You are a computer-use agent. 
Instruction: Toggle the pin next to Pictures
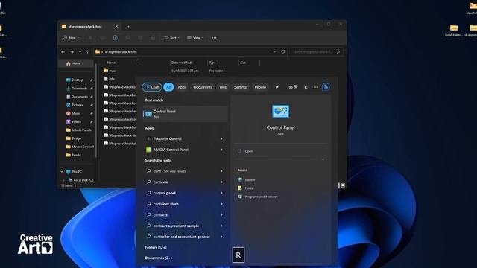pos(91,105)
